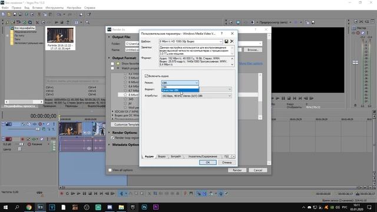Click the Cut scissors toolbar icon
This screenshot has height=212, width=377.
(x=39, y=14)
